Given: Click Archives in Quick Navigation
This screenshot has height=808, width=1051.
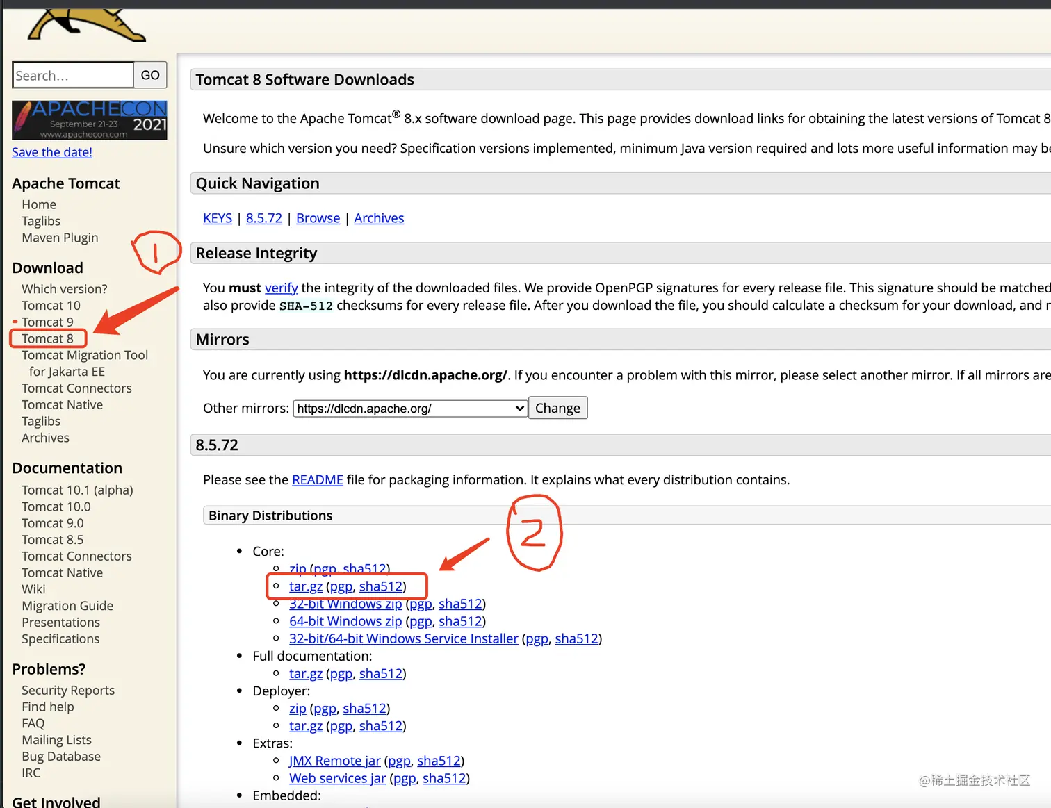Looking at the screenshot, I should click(x=379, y=218).
